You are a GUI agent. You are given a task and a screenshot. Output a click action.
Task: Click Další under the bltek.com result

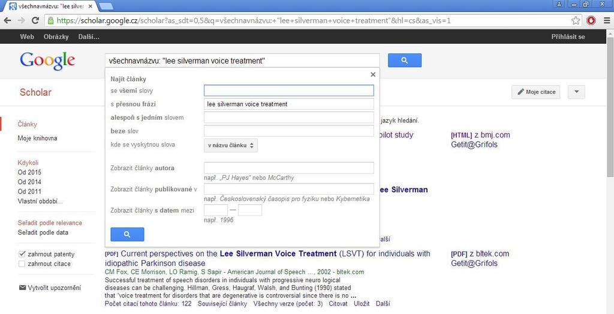tap(383, 303)
